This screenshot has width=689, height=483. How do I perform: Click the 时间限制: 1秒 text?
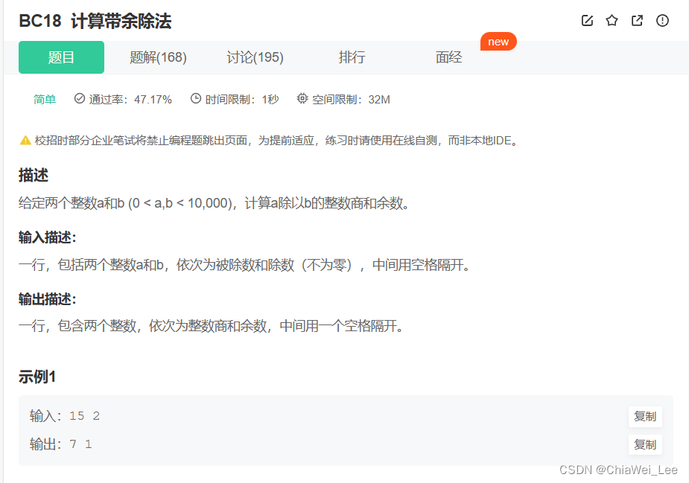(x=242, y=99)
